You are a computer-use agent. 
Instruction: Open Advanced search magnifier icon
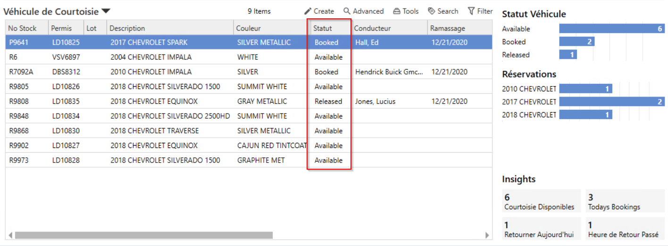point(347,11)
